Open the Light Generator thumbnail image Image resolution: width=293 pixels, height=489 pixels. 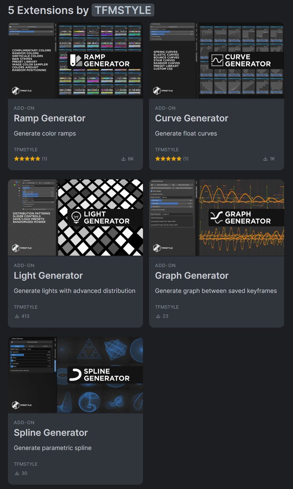click(75, 218)
